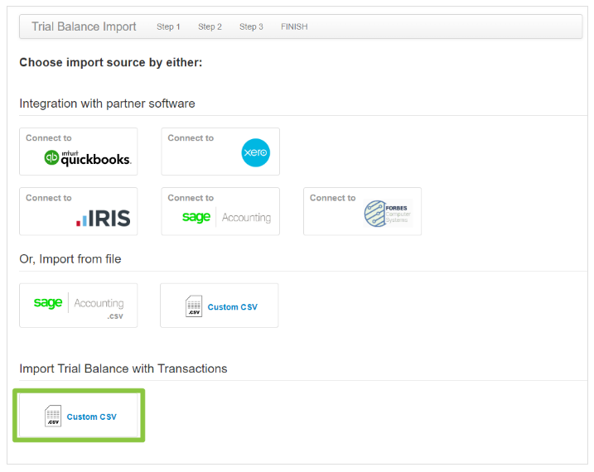
Task: Click the Trial Balance Import title
Action: pos(84,26)
